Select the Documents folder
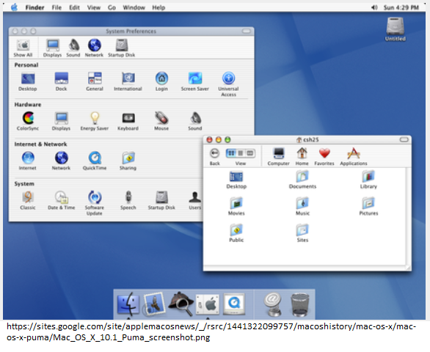Image resolution: width=430 pixels, height=352 pixels. tap(302, 180)
